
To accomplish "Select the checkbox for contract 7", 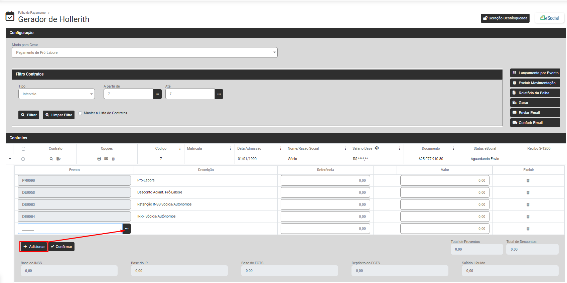I will pos(23,159).
